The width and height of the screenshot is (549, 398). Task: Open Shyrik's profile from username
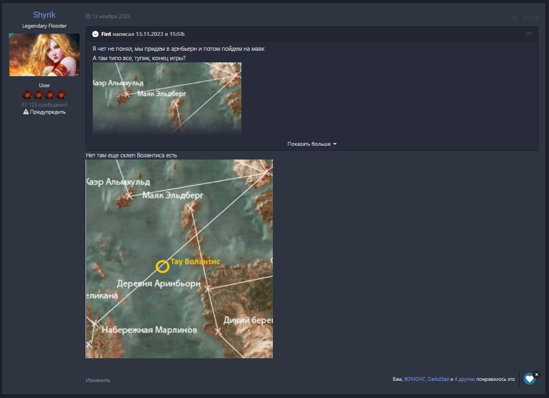coord(44,15)
